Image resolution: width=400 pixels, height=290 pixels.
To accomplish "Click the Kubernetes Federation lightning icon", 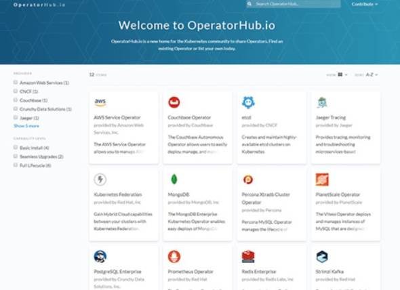I will coord(100,180).
